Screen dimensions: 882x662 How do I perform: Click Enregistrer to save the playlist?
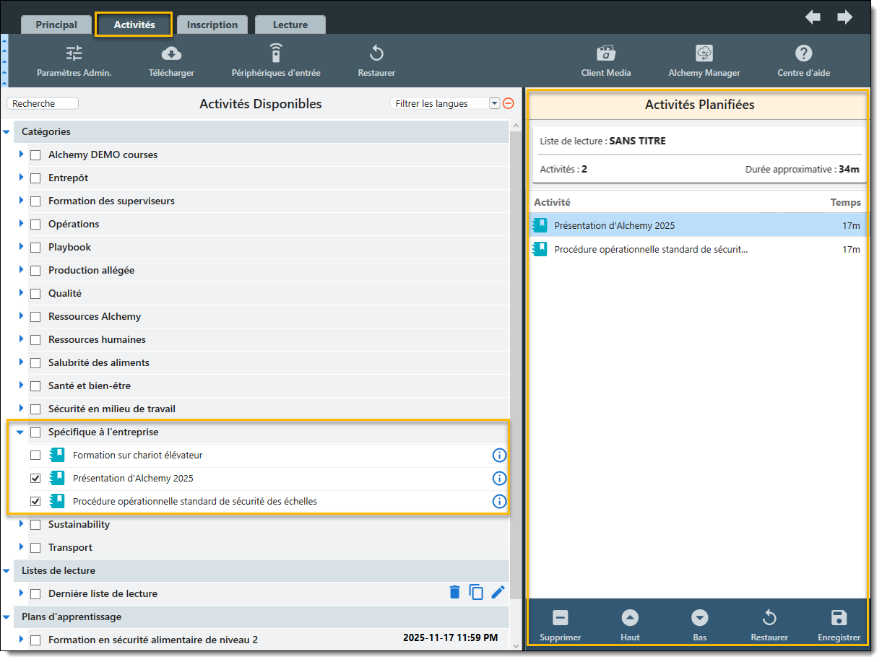pyautogui.click(x=839, y=625)
